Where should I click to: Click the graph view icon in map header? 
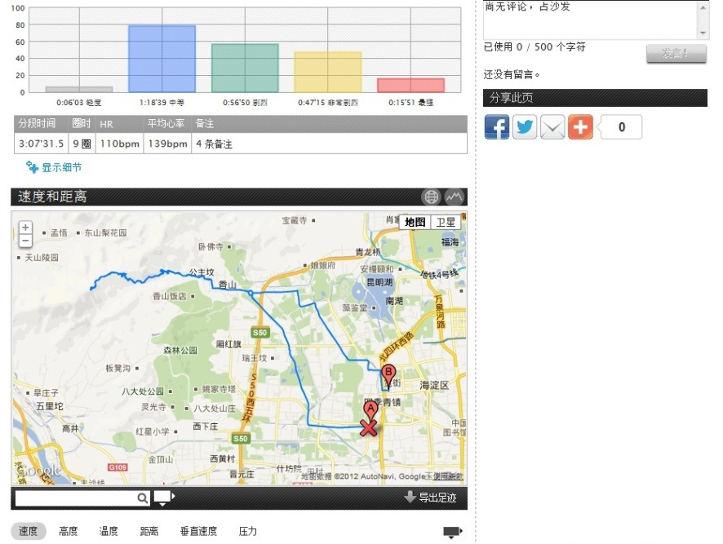[x=455, y=197]
